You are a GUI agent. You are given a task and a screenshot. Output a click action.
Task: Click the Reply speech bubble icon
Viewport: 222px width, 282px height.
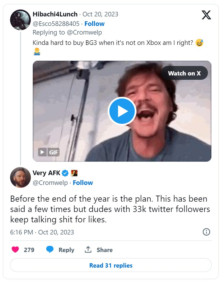tap(50, 250)
